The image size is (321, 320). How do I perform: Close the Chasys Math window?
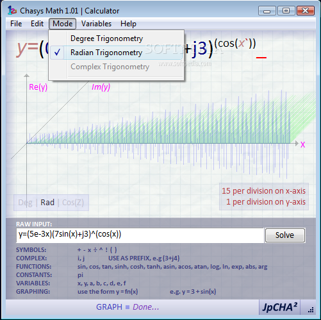point(306,11)
